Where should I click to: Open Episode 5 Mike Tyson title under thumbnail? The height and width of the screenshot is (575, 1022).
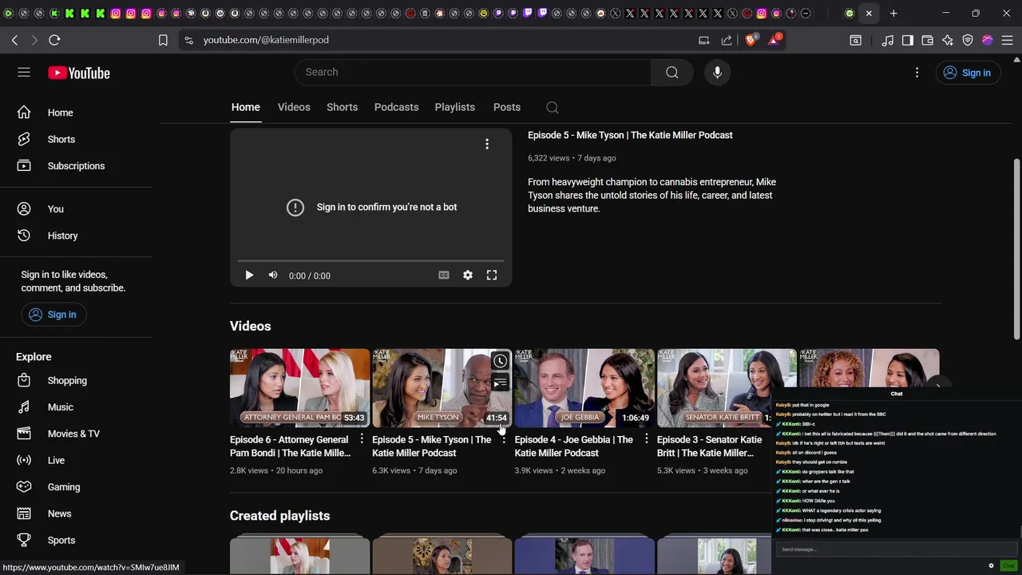click(x=432, y=446)
